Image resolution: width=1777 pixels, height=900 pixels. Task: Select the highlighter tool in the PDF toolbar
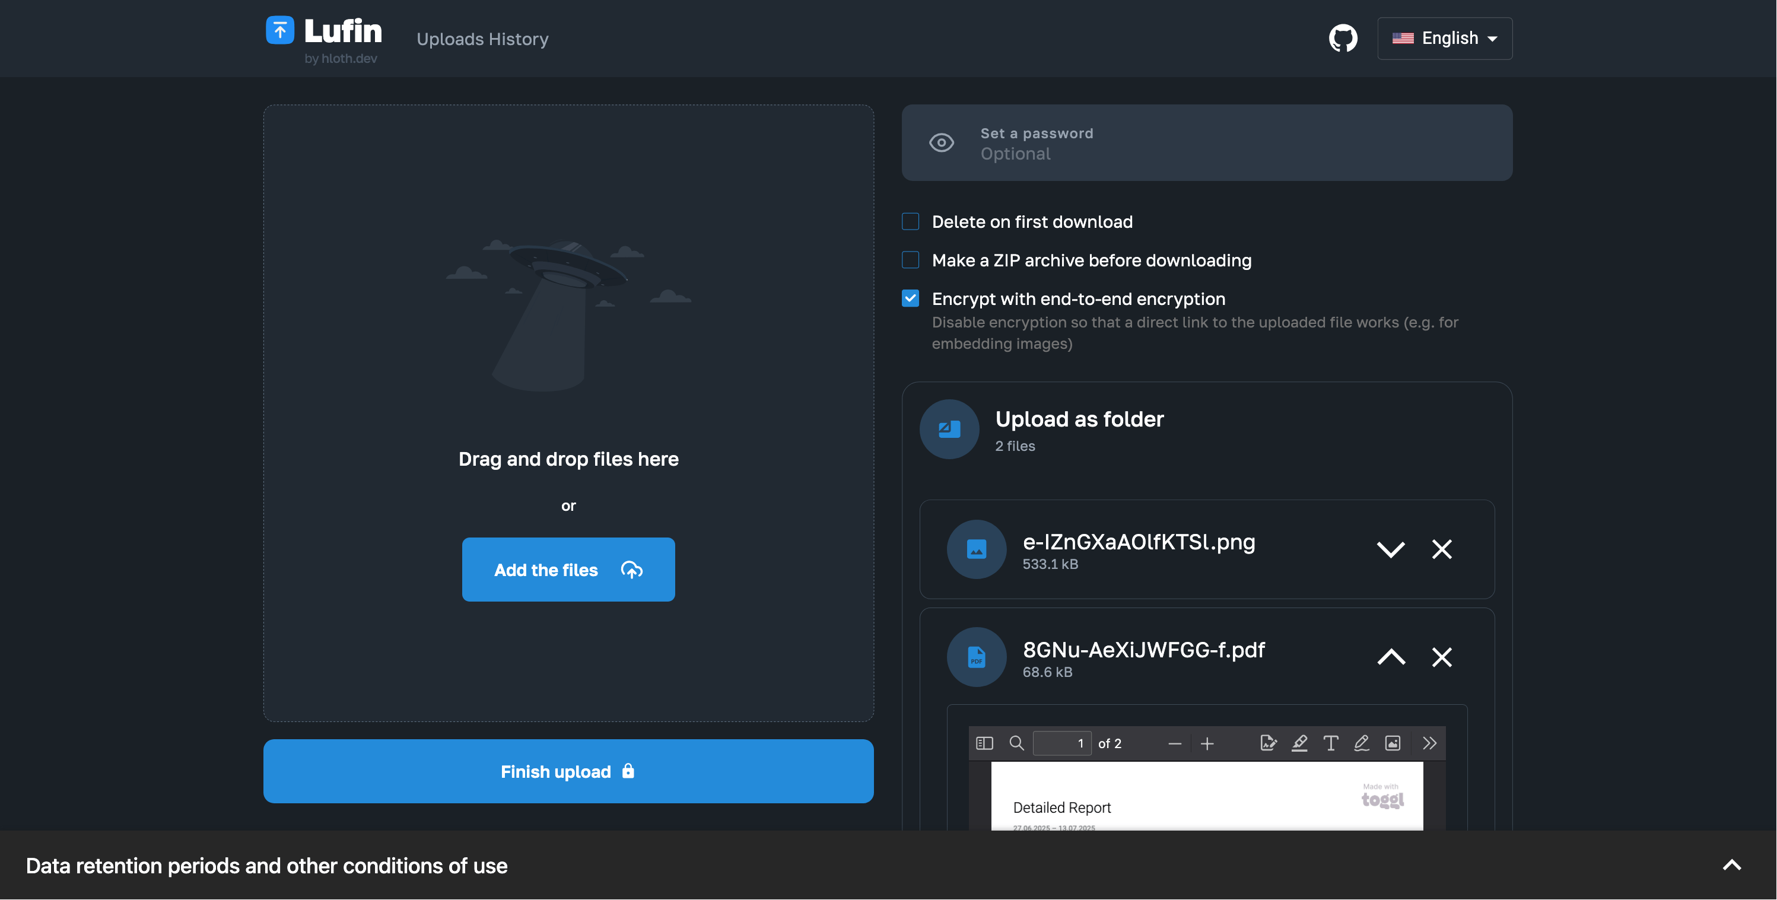[x=1299, y=743]
